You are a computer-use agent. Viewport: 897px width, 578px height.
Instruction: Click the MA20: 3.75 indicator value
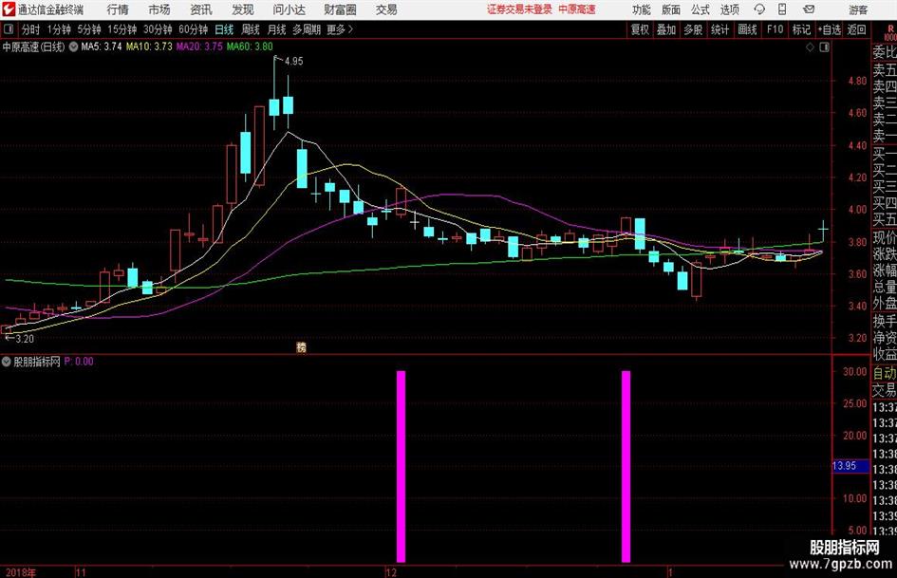pos(199,47)
